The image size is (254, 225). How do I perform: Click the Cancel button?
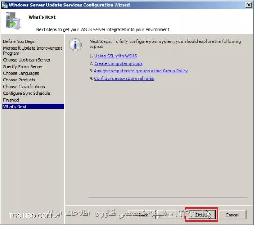pyautogui.click(x=232, y=215)
